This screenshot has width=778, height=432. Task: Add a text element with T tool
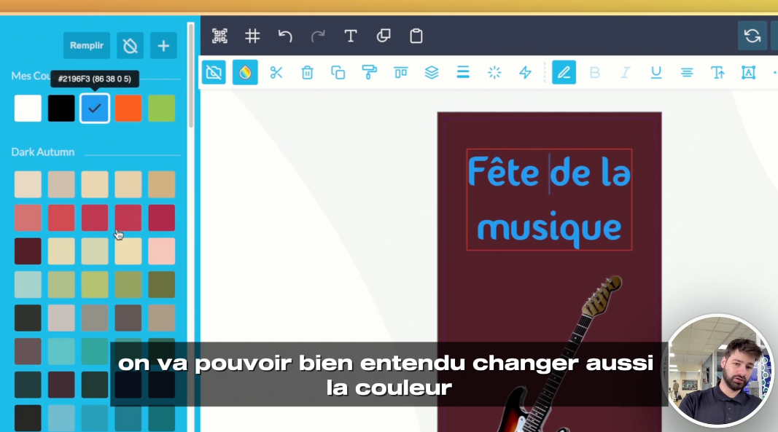[x=351, y=36]
